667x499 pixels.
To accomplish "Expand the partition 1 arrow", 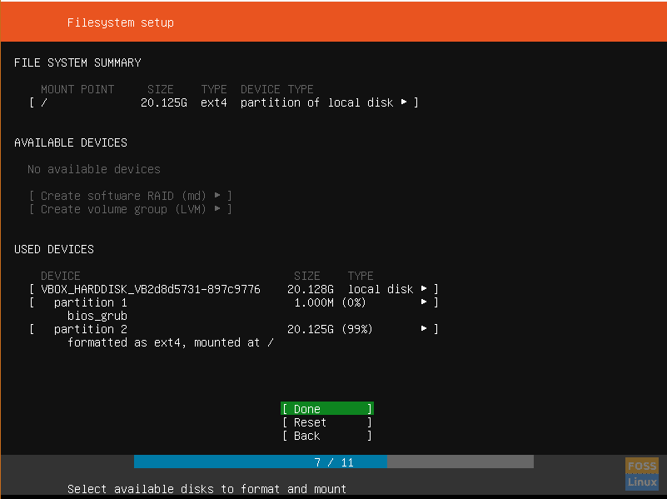I will point(424,302).
